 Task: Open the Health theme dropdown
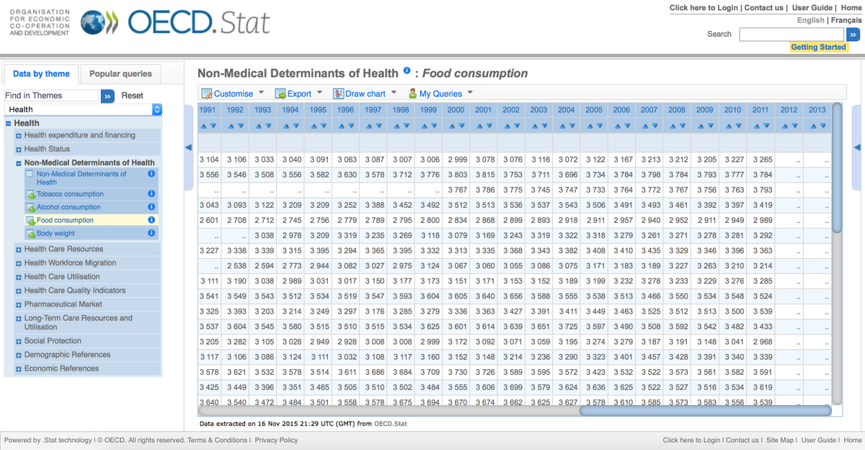pyautogui.click(x=83, y=110)
